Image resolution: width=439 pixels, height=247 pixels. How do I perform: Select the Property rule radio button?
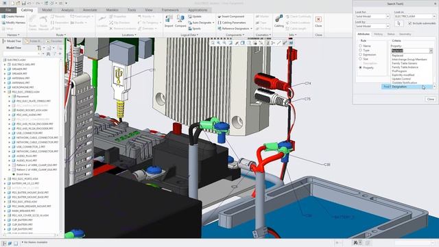[361, 67]
